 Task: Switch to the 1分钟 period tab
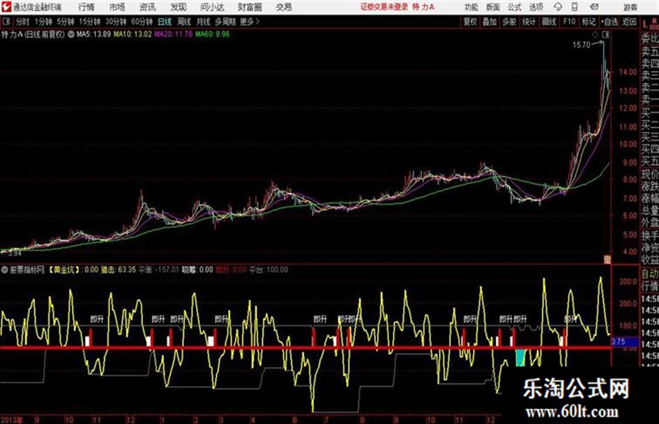[43, 22]
